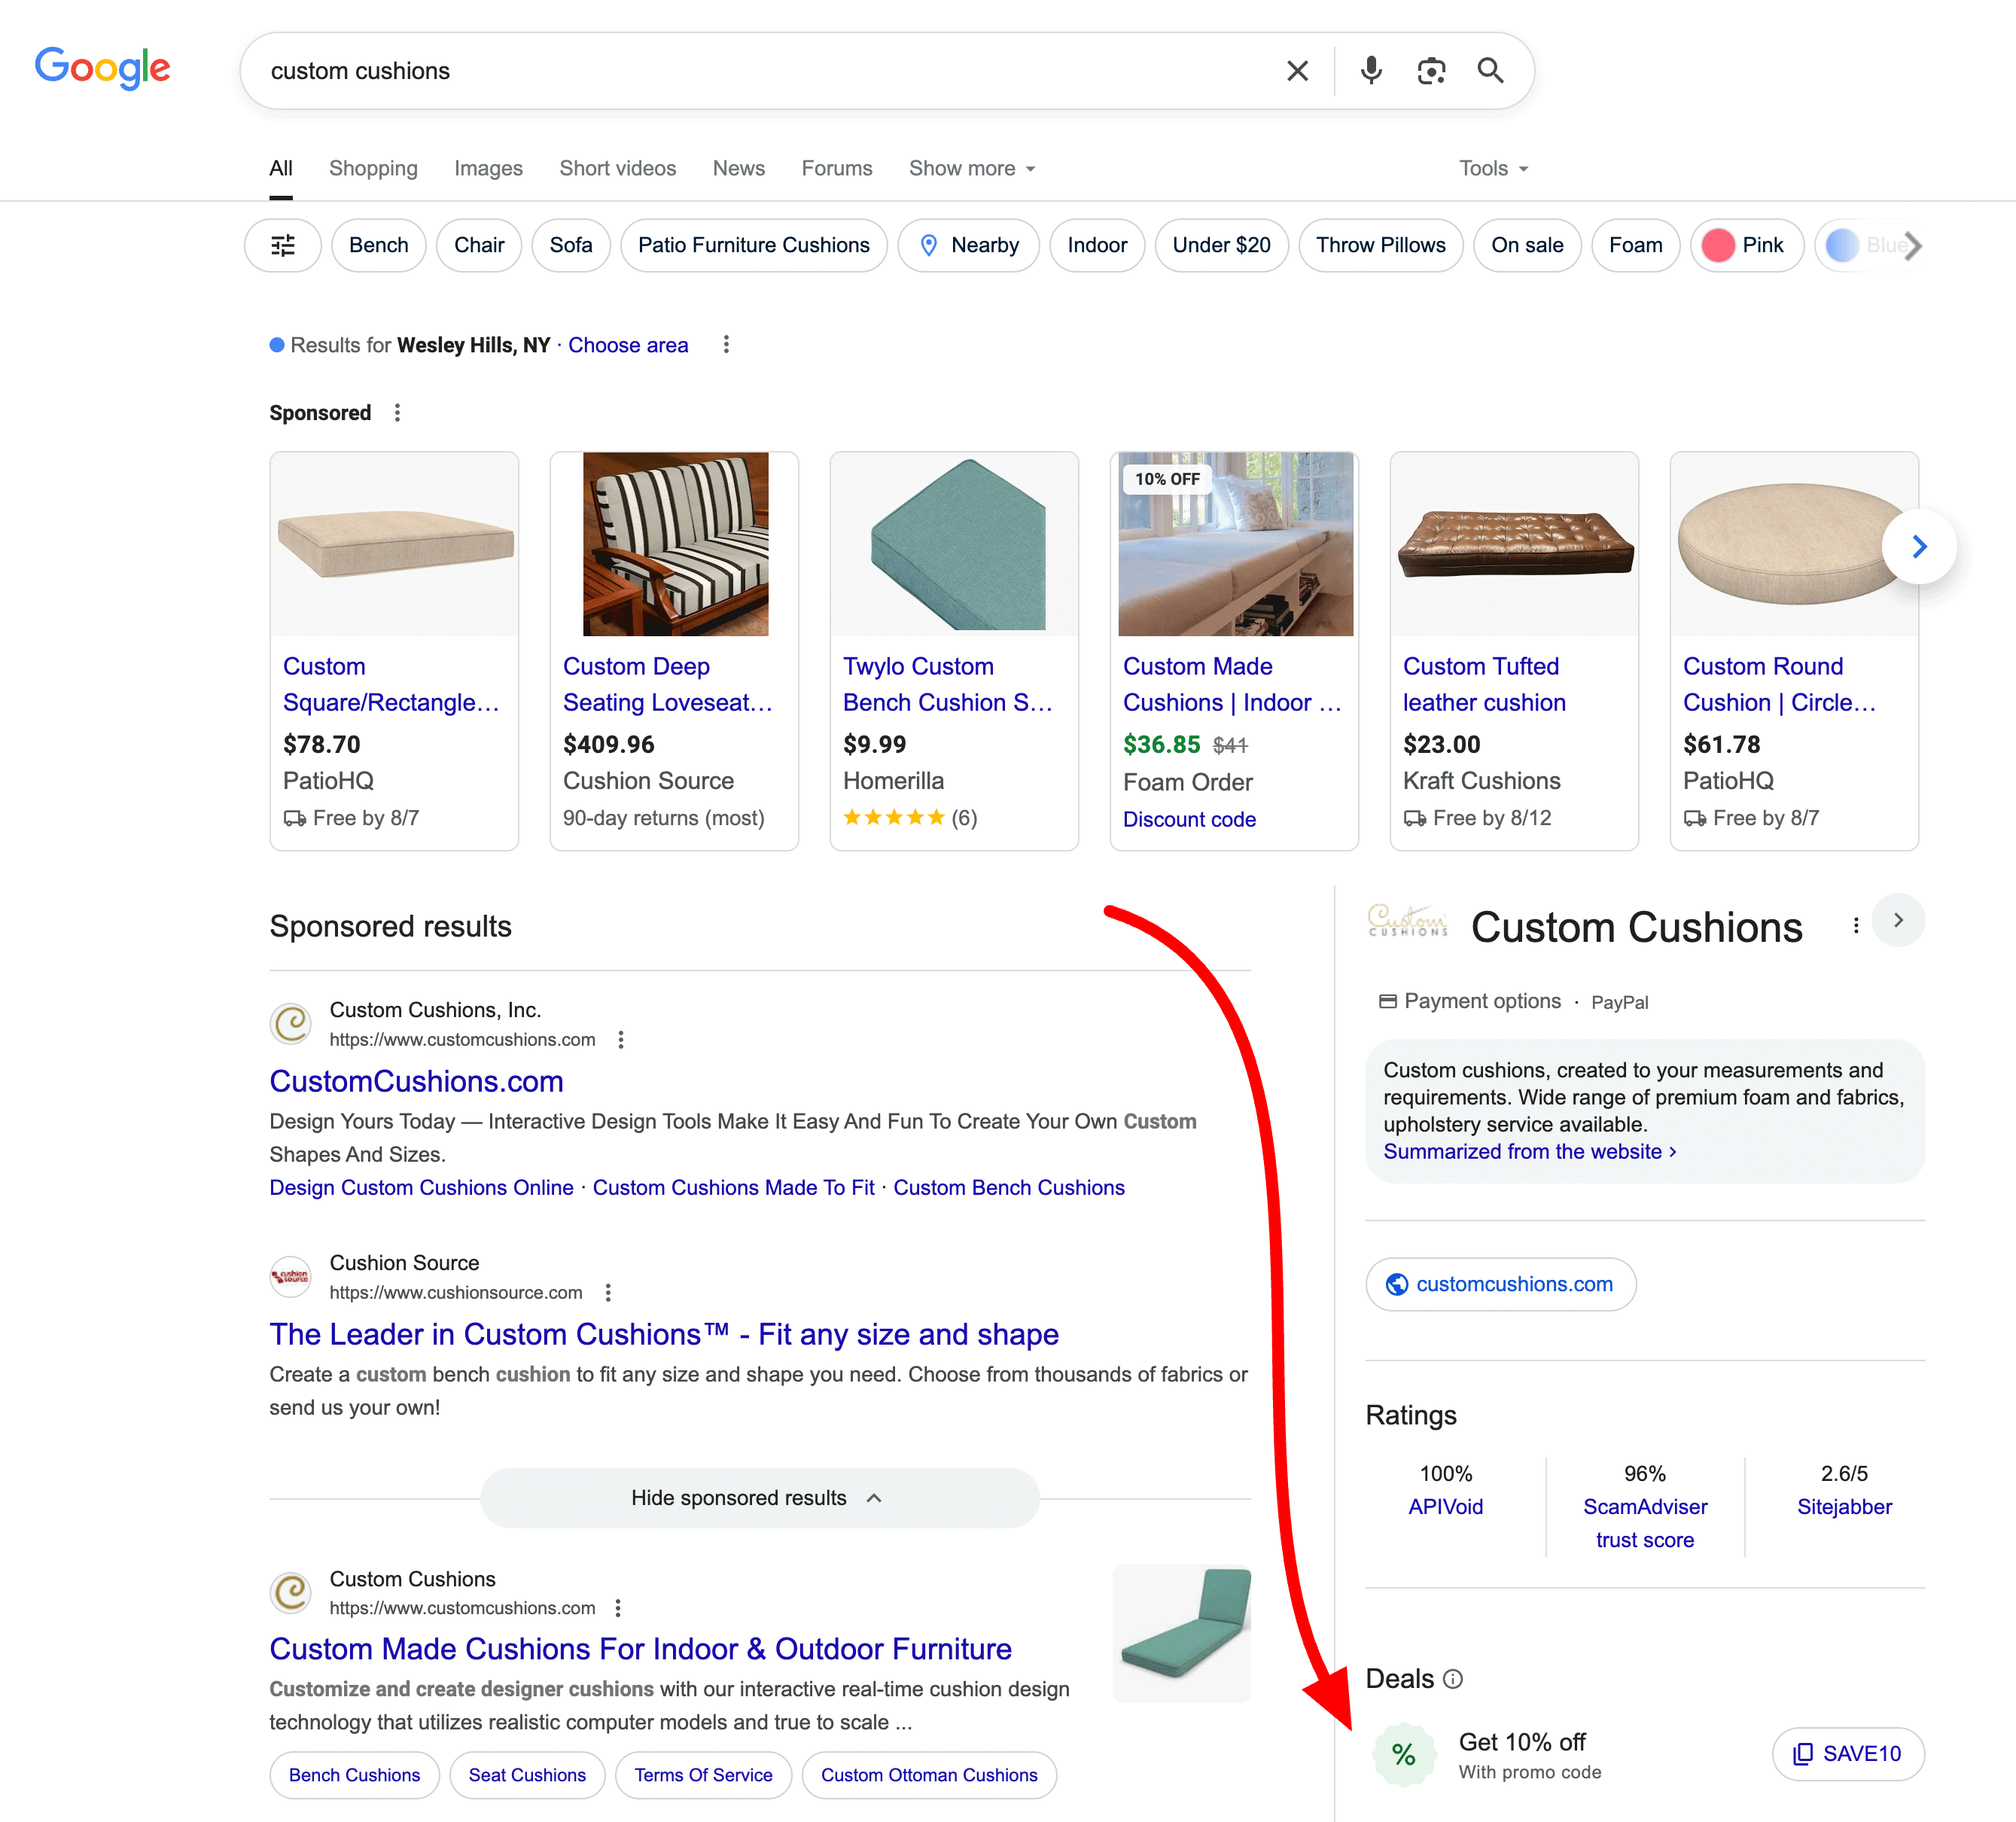Toggle the Throw Pillows filter chip
The height and width of the screenshot is (1822, 2016).
coord(1380,245)
